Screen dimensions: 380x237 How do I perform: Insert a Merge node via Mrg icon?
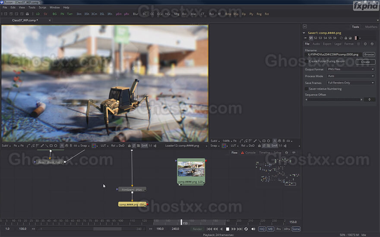pyautogui.click(x=177, y=14)
